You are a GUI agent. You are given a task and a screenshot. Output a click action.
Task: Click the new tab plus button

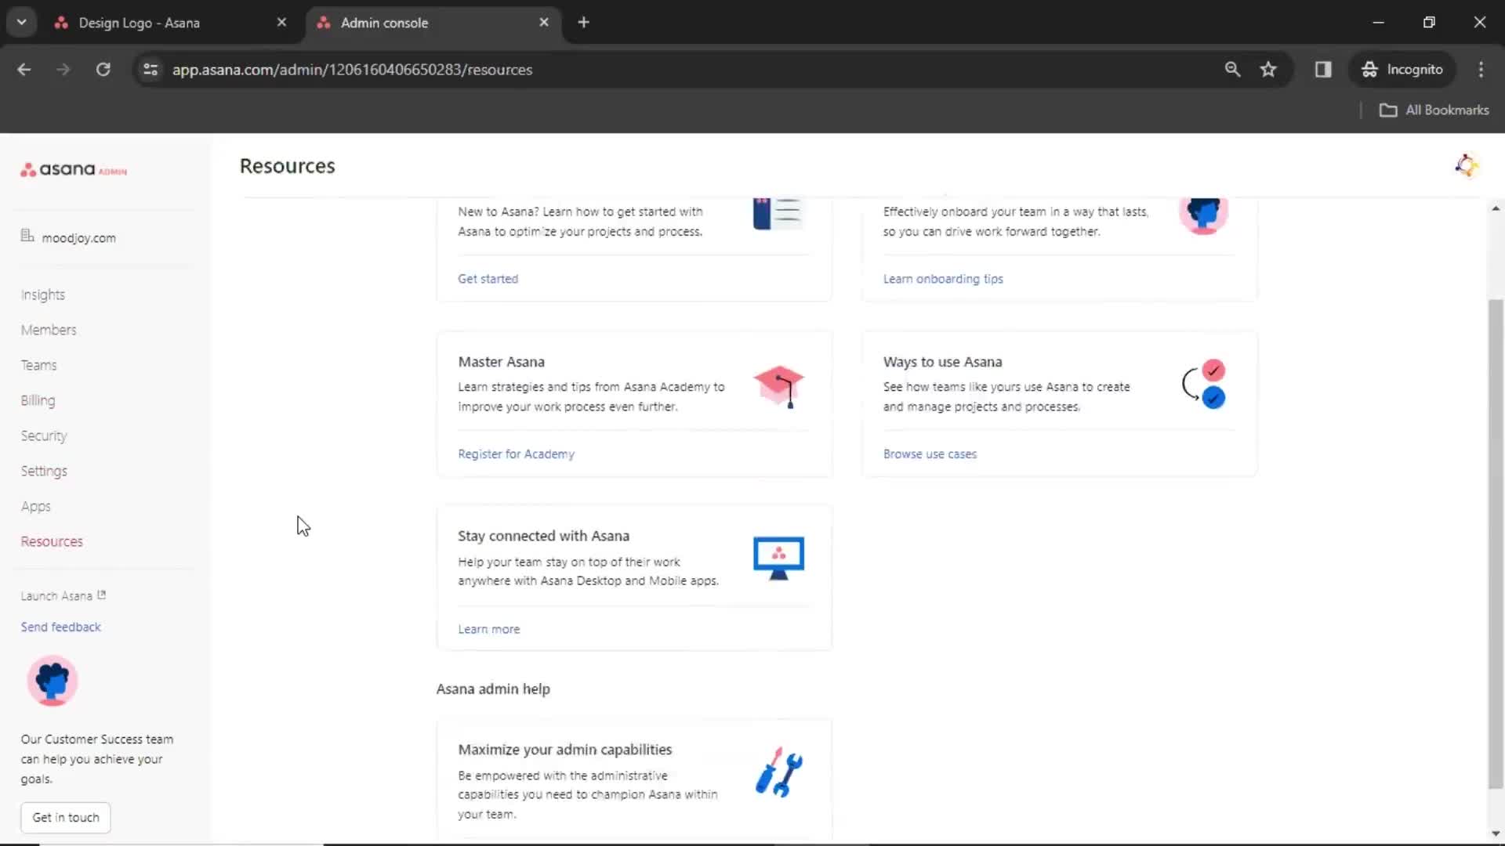point(583,23)
